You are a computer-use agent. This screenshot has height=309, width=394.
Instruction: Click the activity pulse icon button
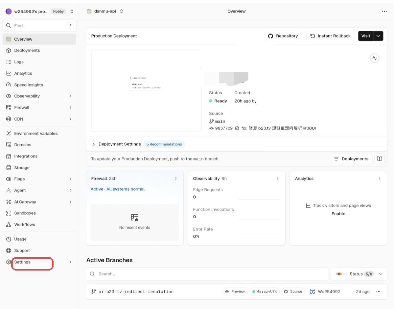375,58
